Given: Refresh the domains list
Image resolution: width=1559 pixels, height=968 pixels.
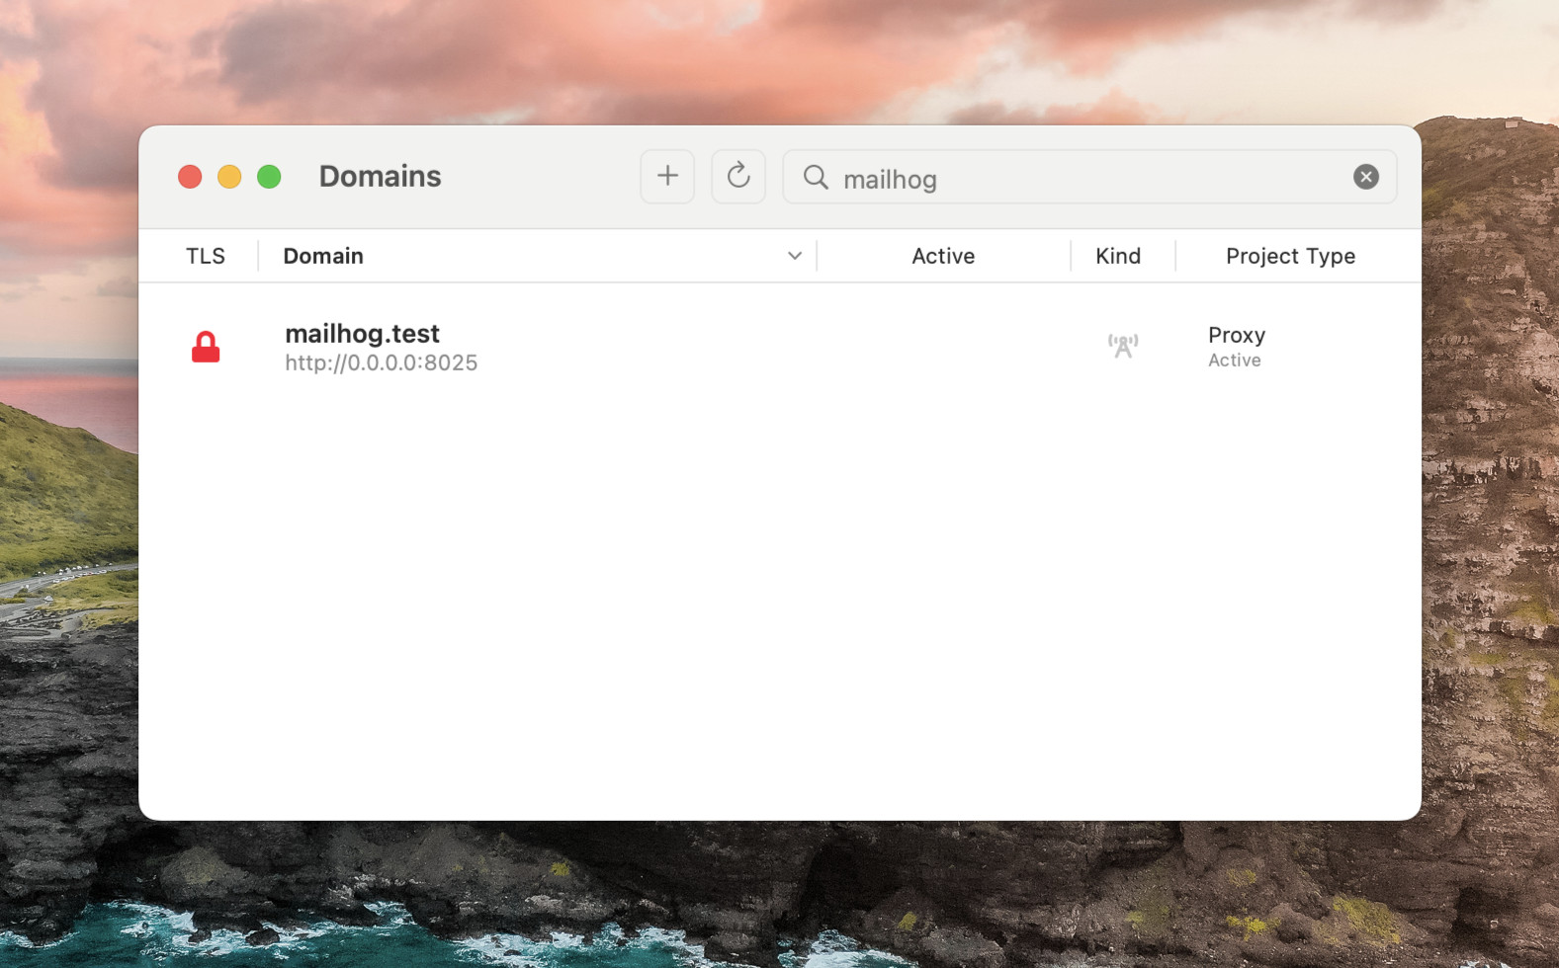Looking at the screenshot, I should click(x=738, y=177).
